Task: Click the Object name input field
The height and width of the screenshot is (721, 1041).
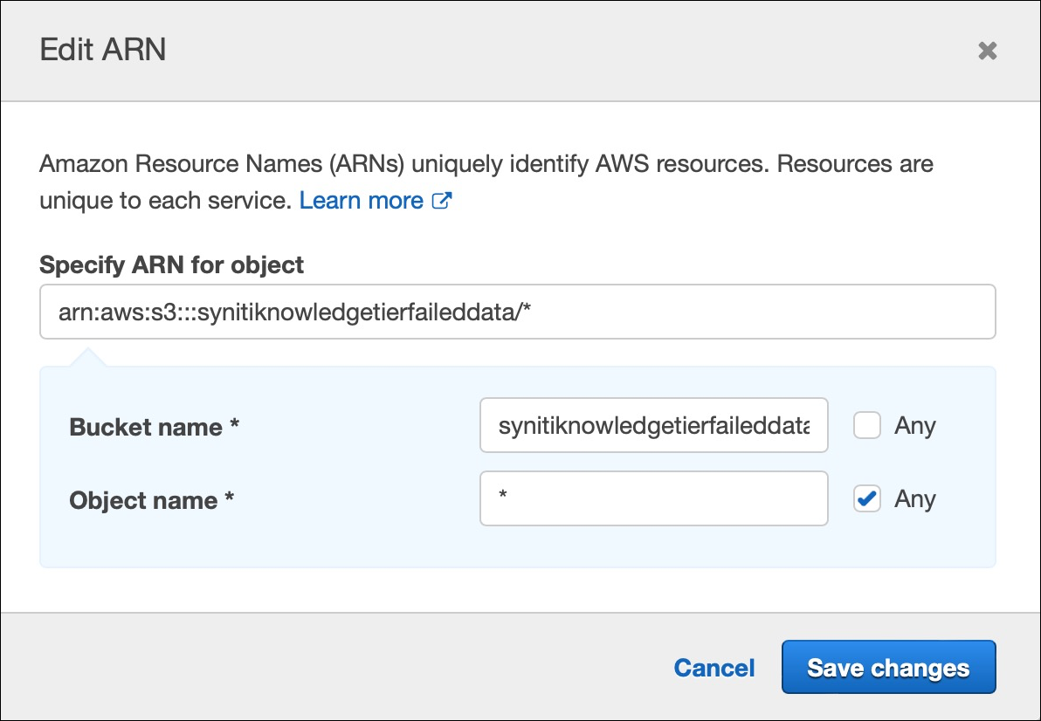Action: point(654,498)
